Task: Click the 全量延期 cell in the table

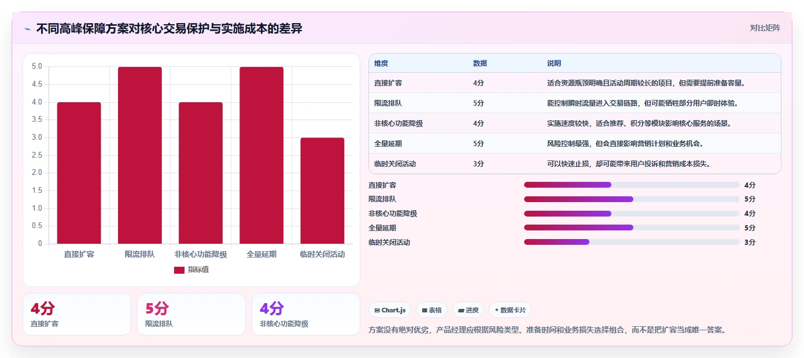Action: (388, 144)
